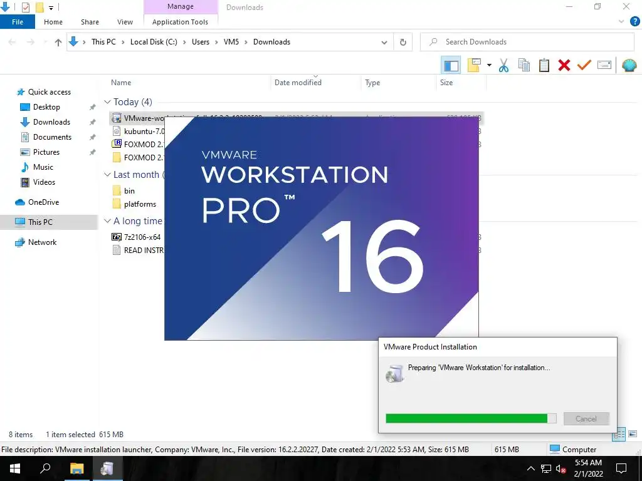Select 'Local Disk (C:)' in address path
Image resolution: width=642 pixels, height=481 pixels.
point(154,42)
